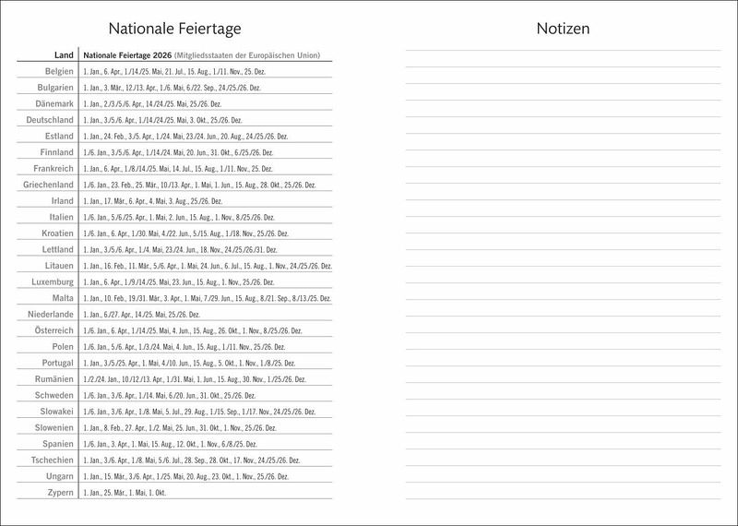Select the Malta row label
The image size is (738, 526).
(63, 298)
